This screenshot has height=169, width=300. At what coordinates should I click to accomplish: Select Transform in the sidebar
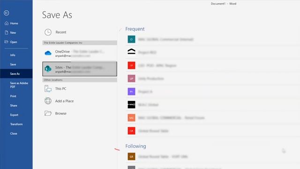pos(16,124)
